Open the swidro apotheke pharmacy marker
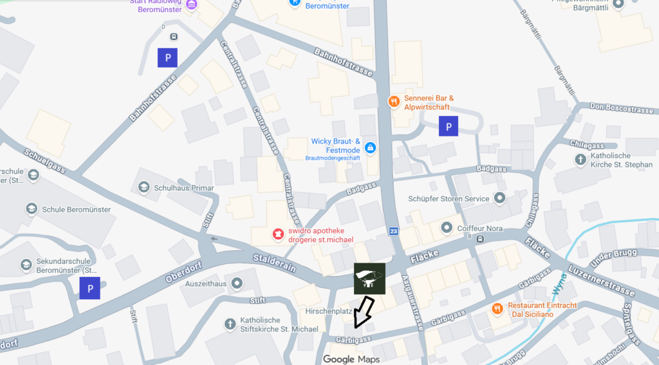Image resolution: width=659 pixels, height=365 pixels. (x=277, y=234)
